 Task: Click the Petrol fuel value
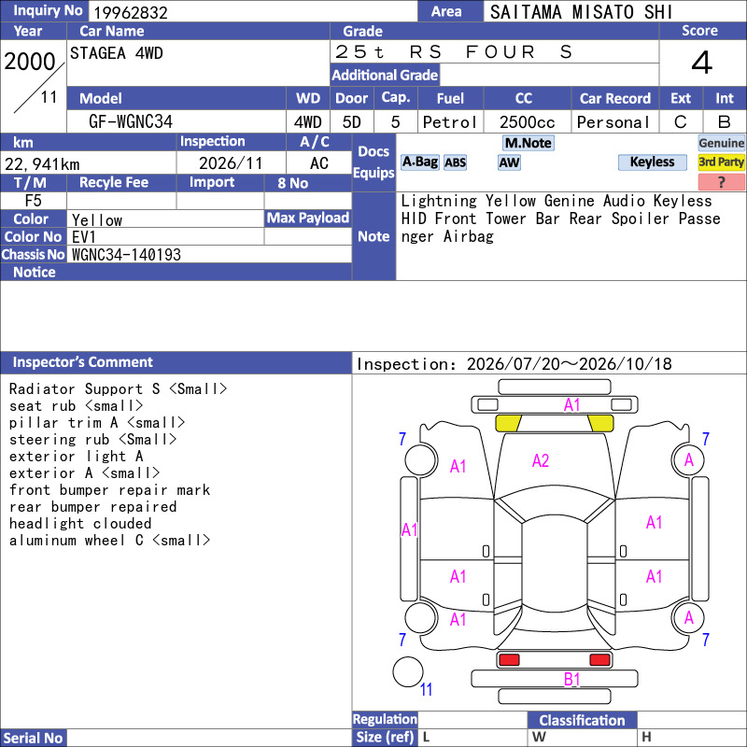450,122
